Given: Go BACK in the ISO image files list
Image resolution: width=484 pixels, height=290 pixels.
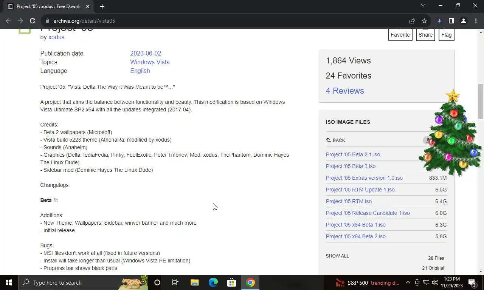Looking at the screenshot, I should (x=335, y=140).
